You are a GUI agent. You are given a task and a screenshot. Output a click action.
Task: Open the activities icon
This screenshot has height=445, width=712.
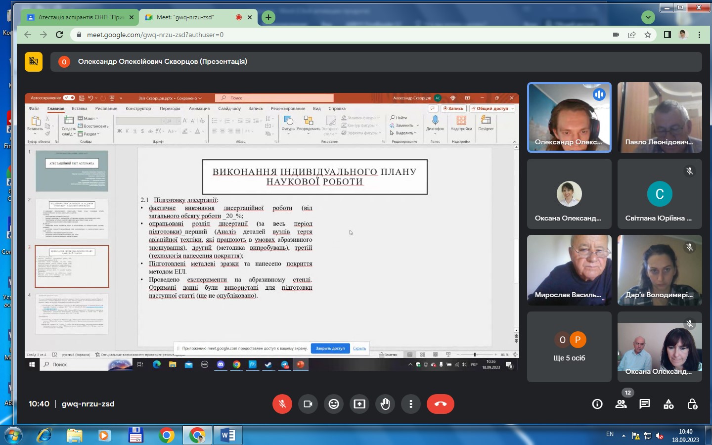pos(668,404)
